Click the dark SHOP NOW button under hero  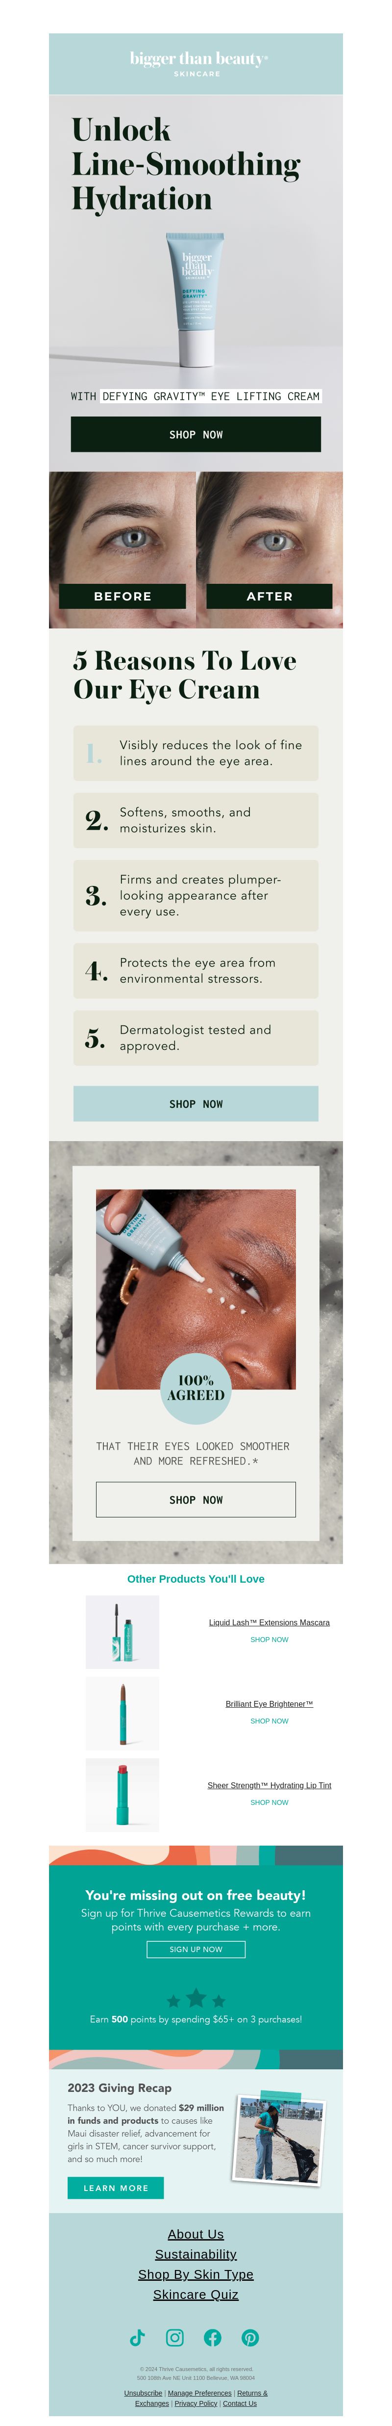[196, 434]
